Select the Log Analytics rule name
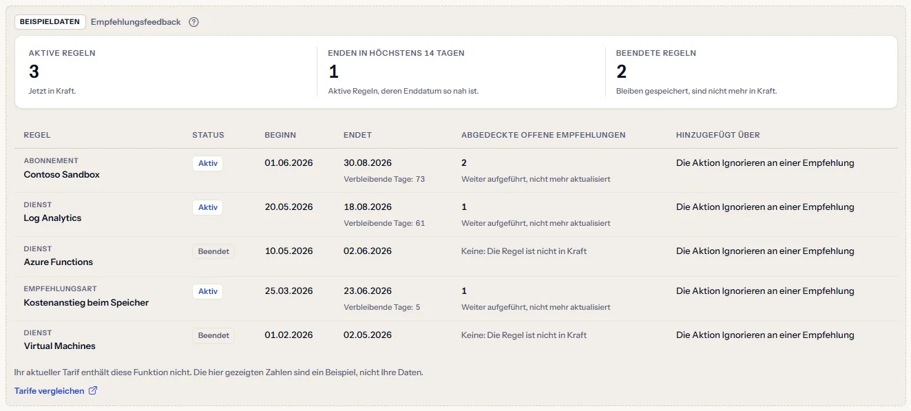Image resolution: width=911 pixels, height=411 pixels. [x=53, y=218]
